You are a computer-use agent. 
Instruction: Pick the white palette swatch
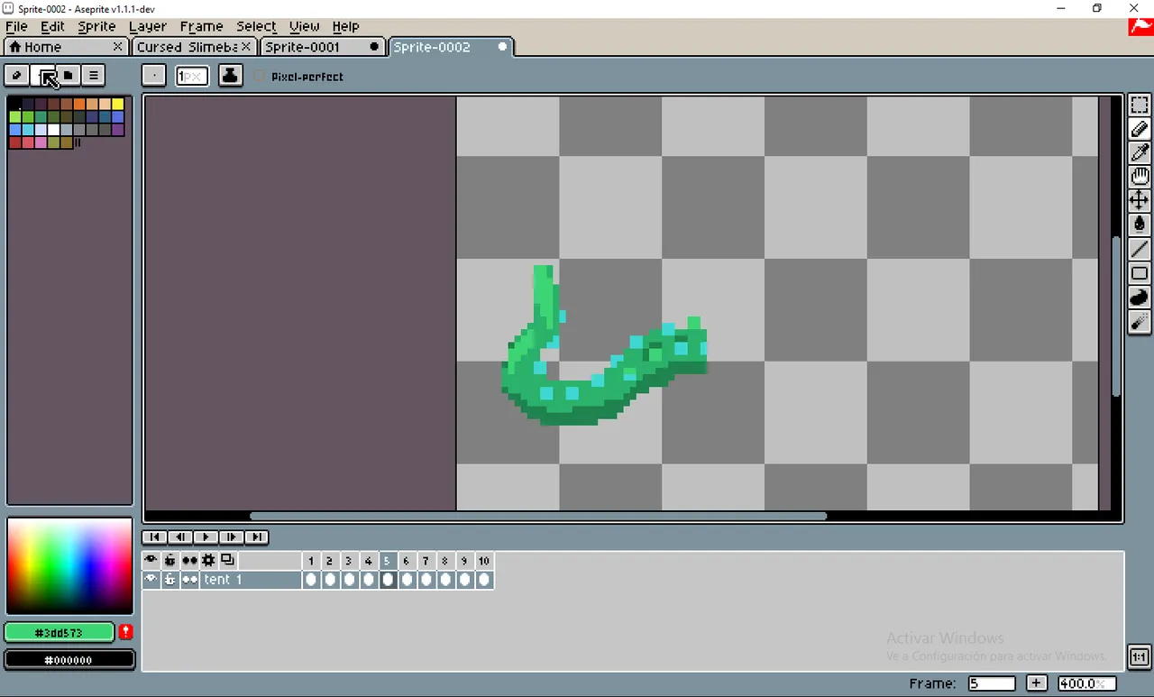tap(54, 130)
